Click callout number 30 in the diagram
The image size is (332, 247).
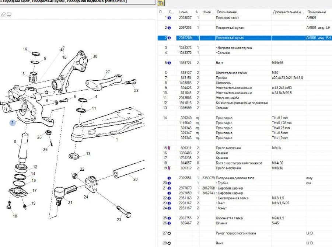tap(95, 56)
